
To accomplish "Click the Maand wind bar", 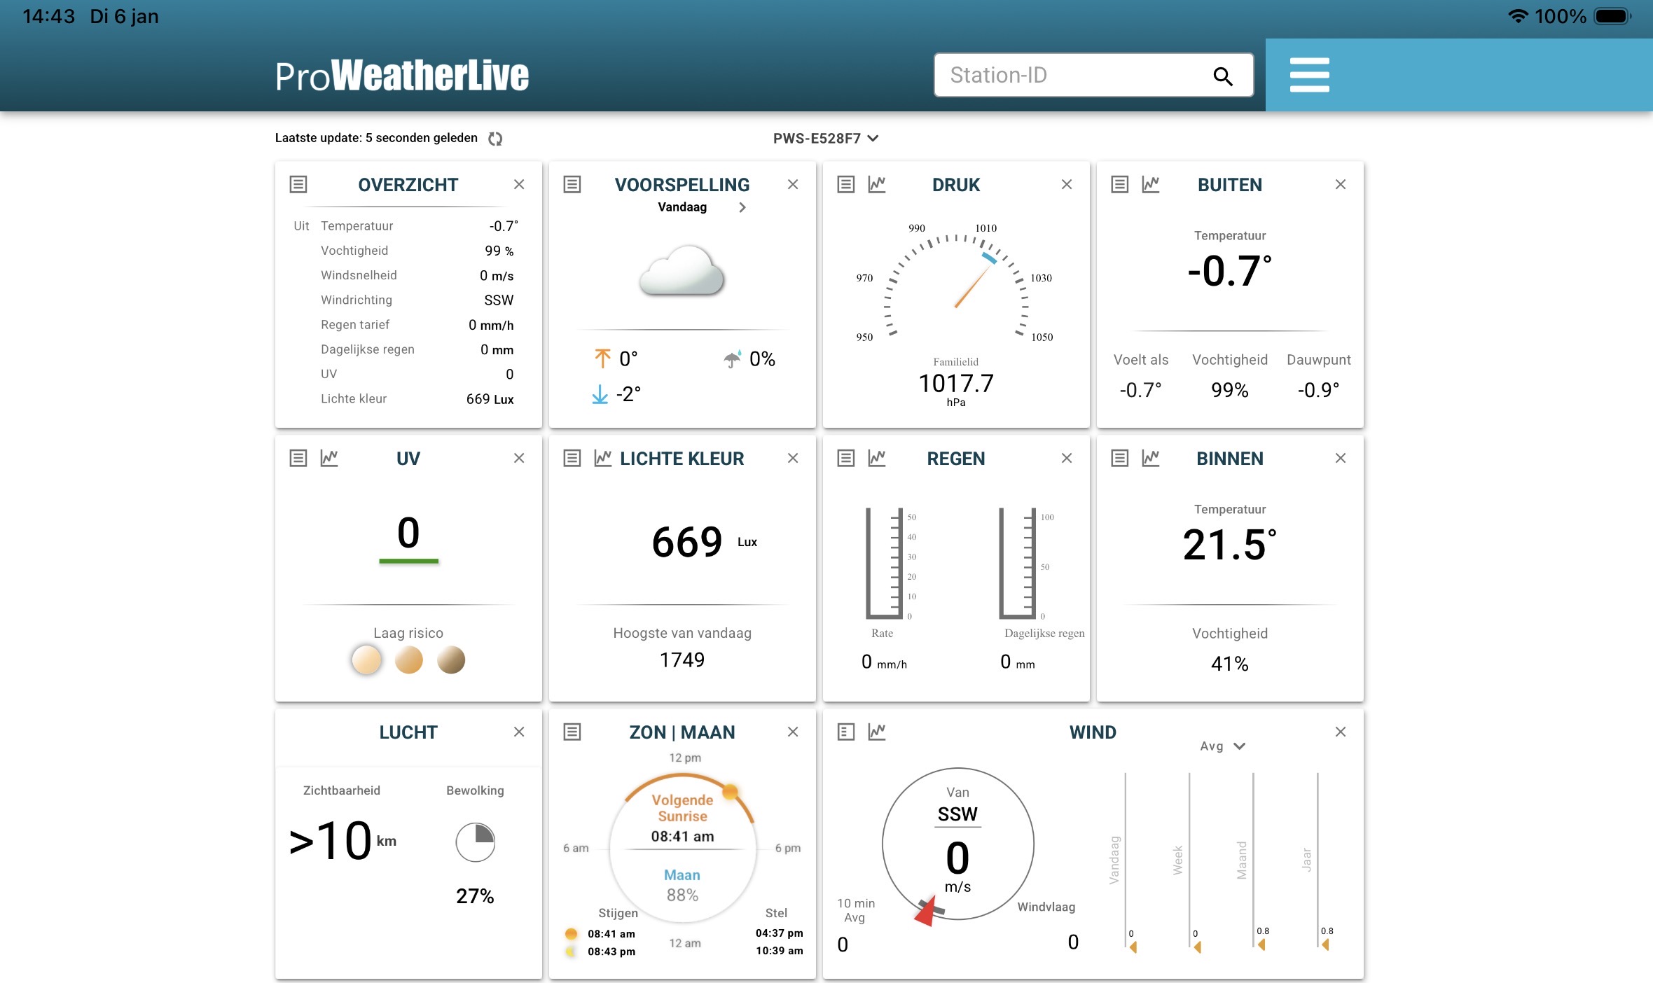I will click(1254, 862).
